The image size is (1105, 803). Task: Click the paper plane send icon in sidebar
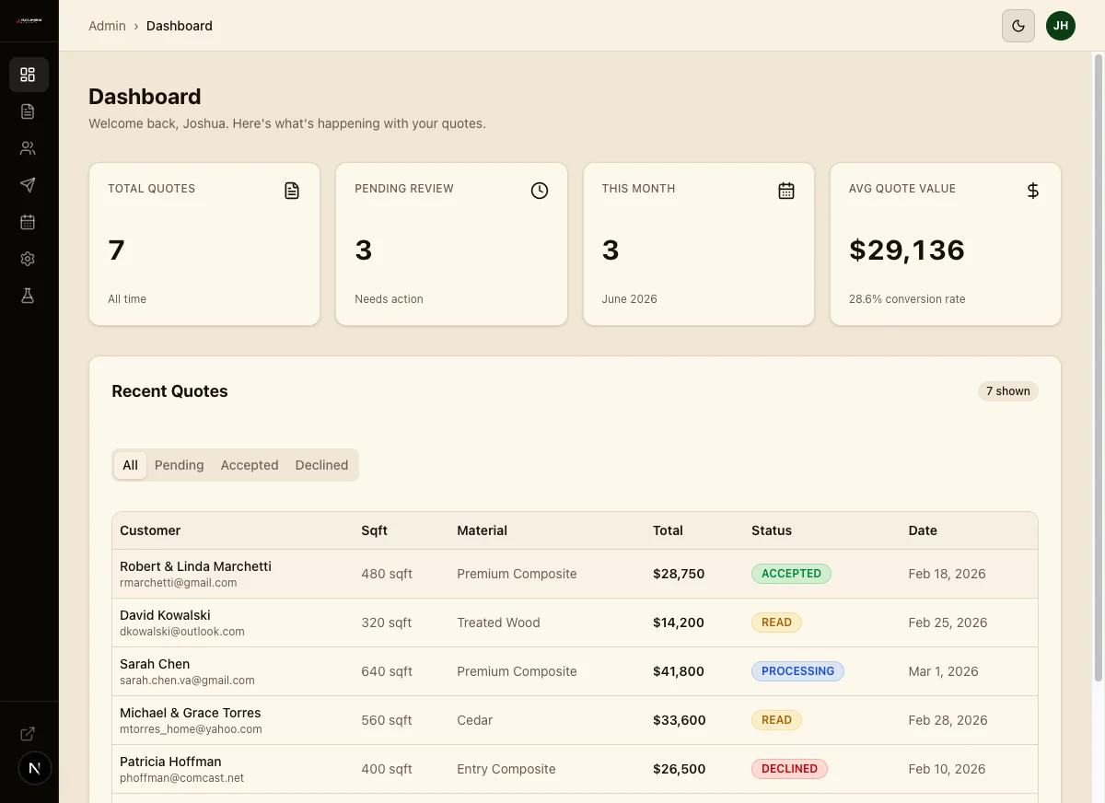pos(28,185)
